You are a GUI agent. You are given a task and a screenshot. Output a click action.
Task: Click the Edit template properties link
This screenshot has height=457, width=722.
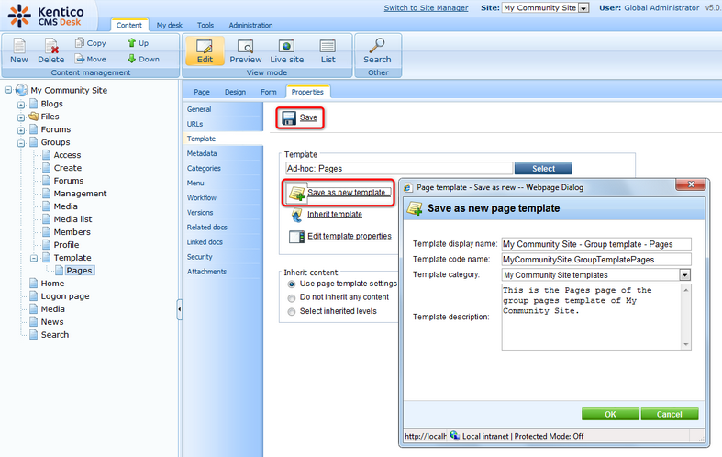(x=350, y=236)
